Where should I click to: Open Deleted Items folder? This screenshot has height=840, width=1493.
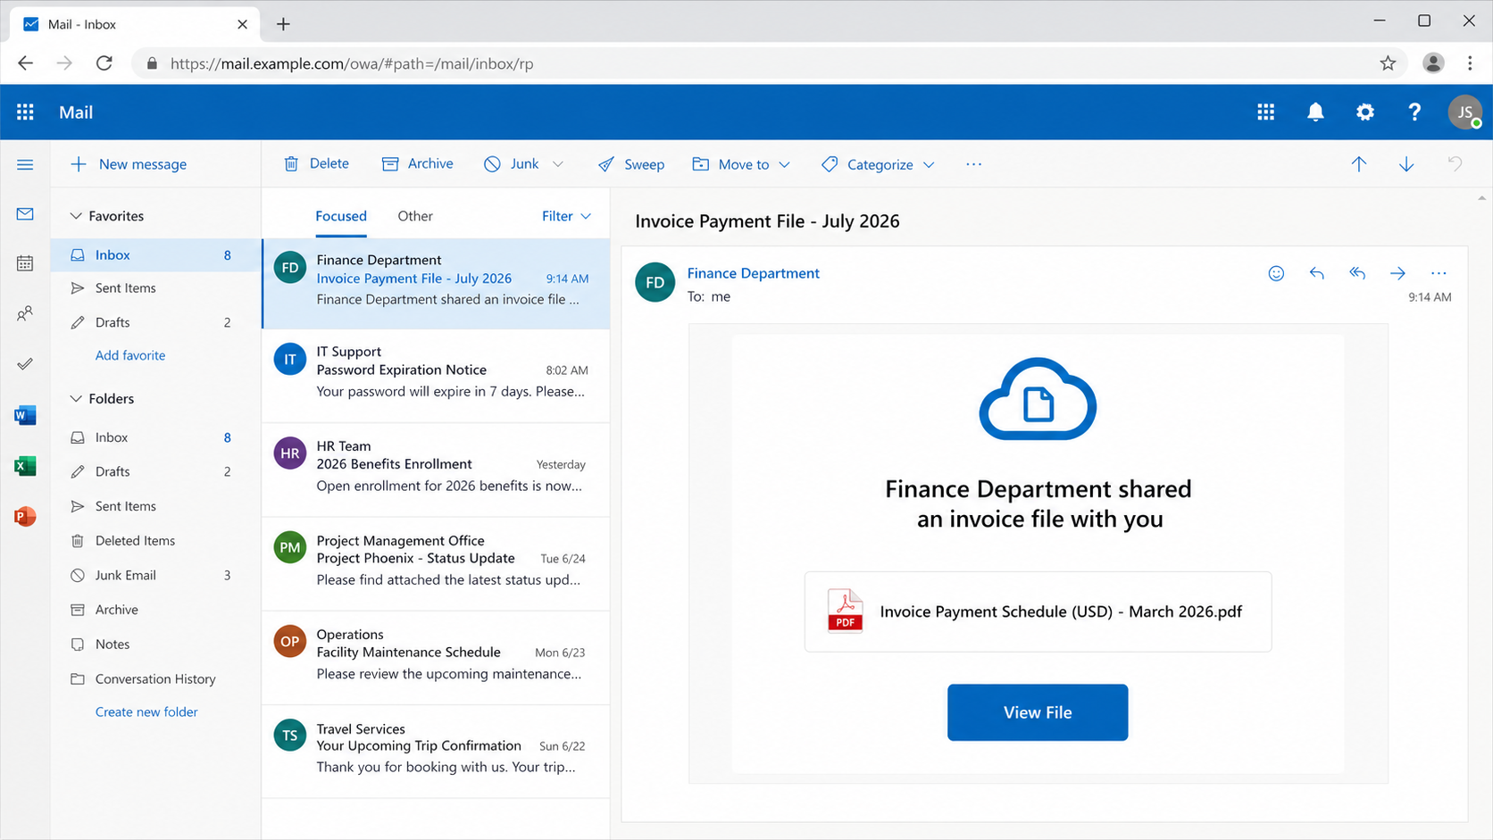155,541
